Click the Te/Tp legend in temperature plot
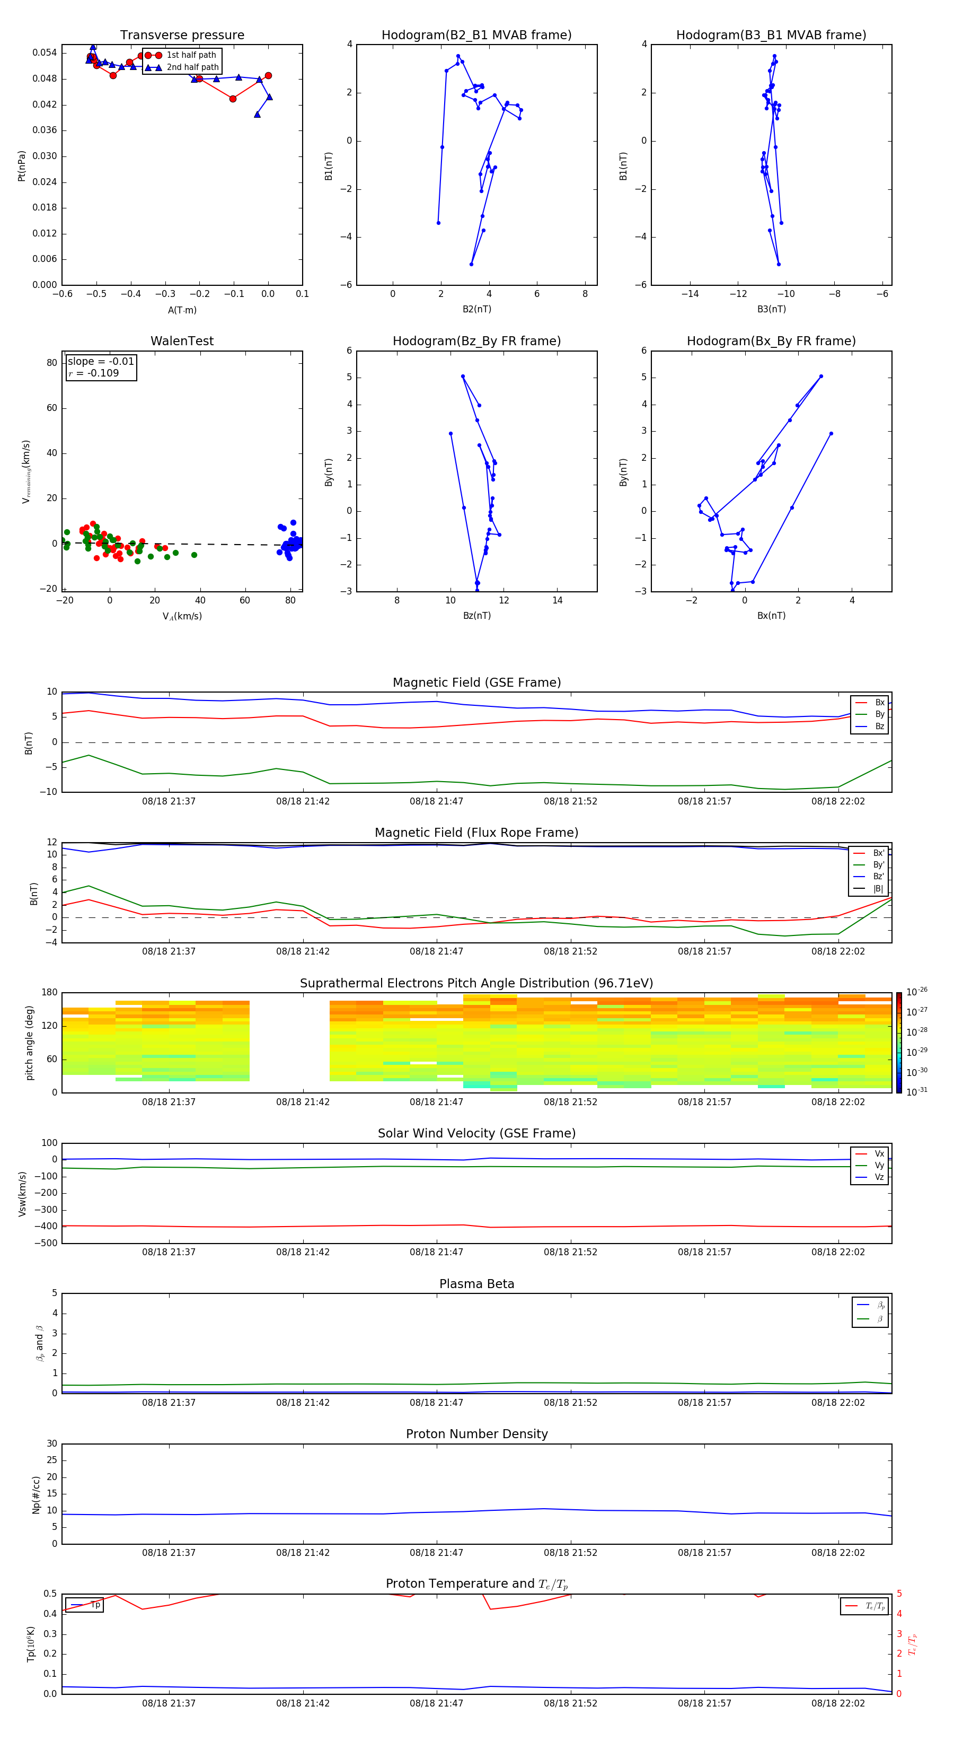Screen dimensions: 954x1750 click(x=865, y=1606)
